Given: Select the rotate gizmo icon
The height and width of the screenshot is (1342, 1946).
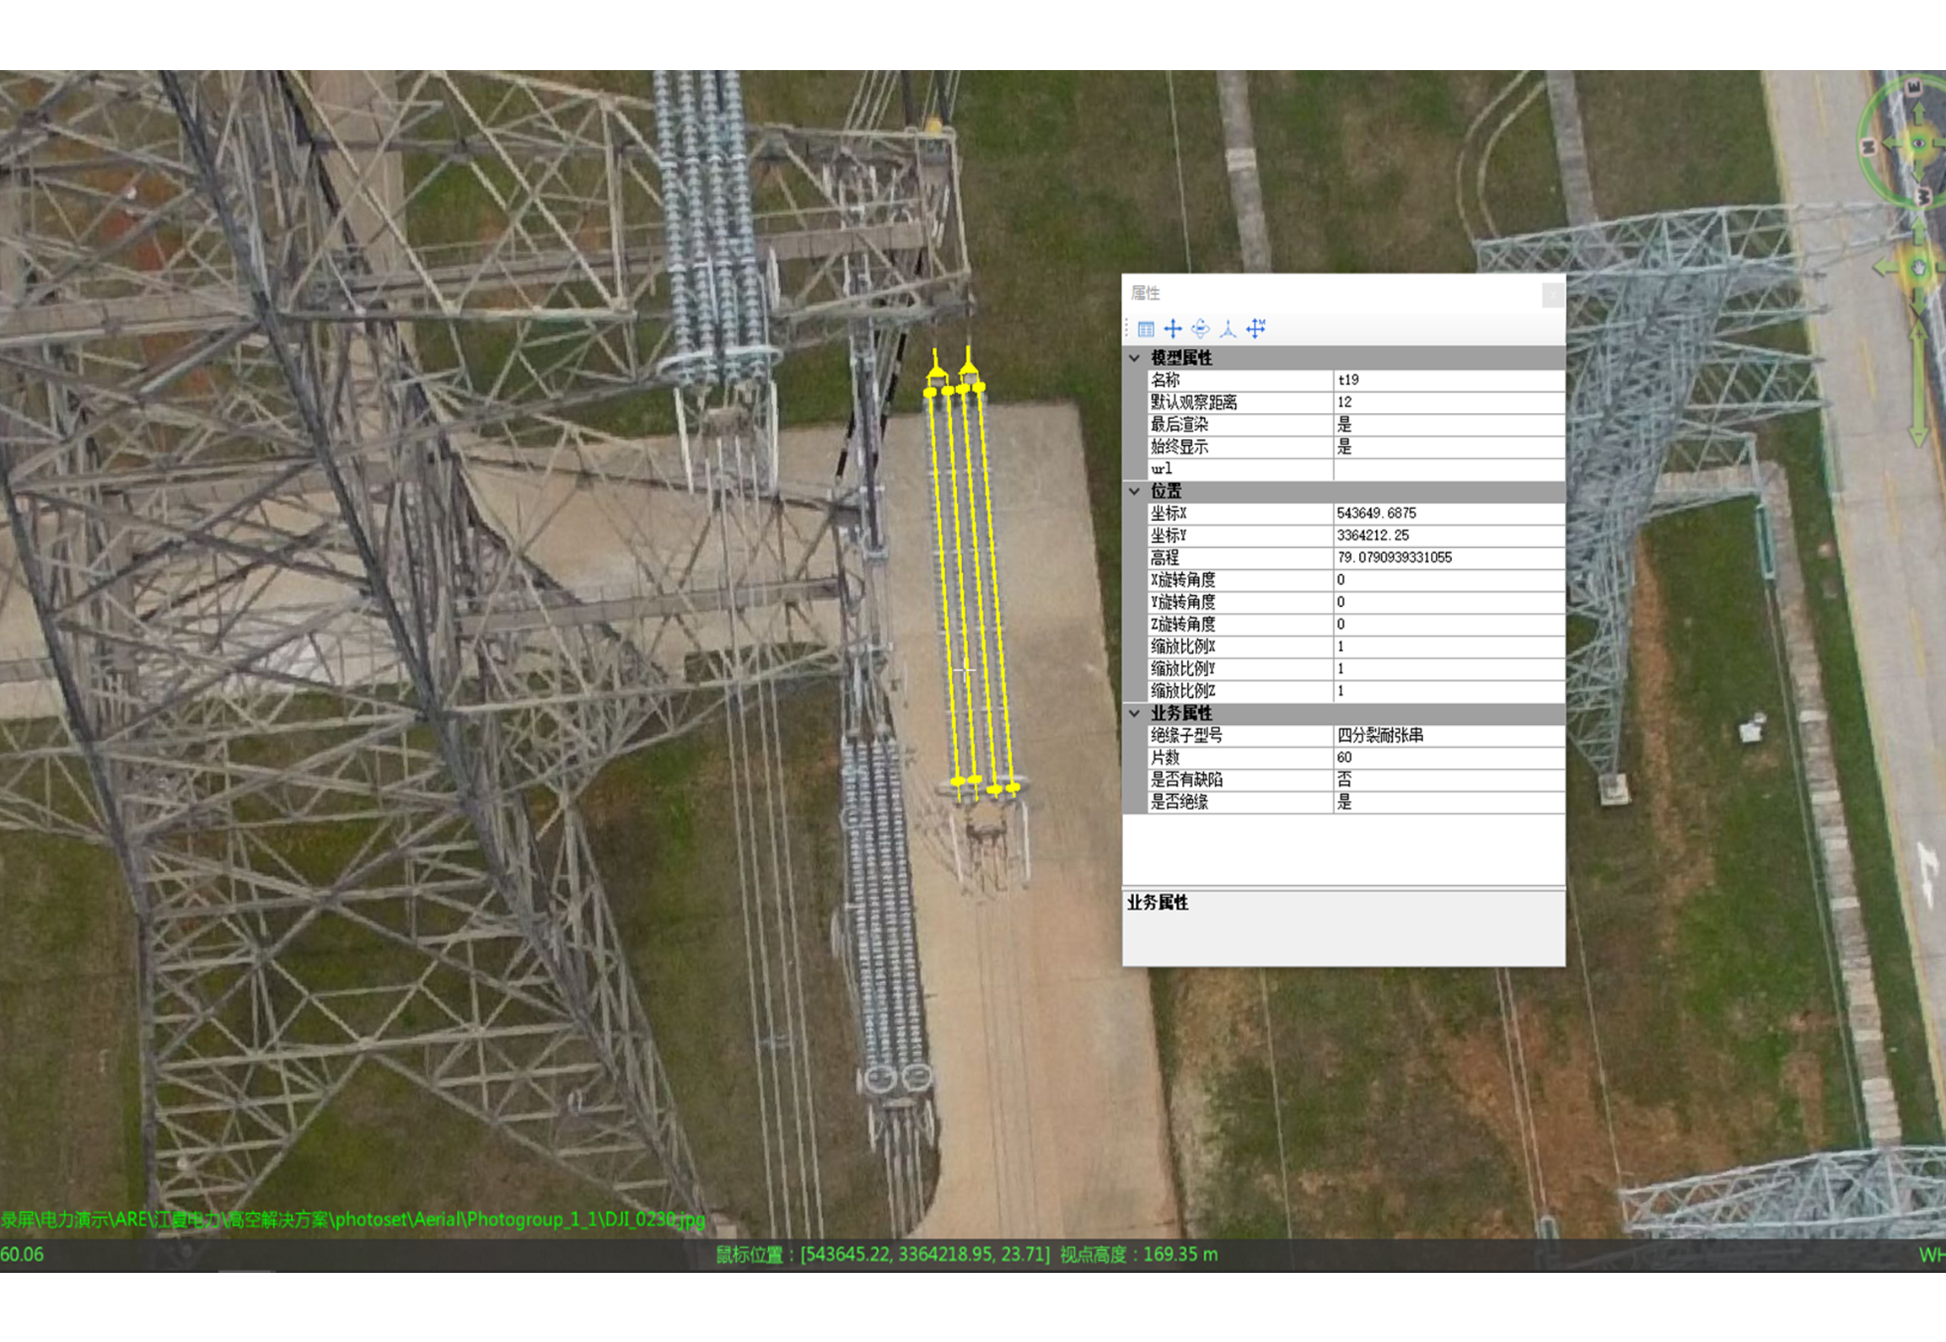Looking at the screenshot, I should (1201, 329).
